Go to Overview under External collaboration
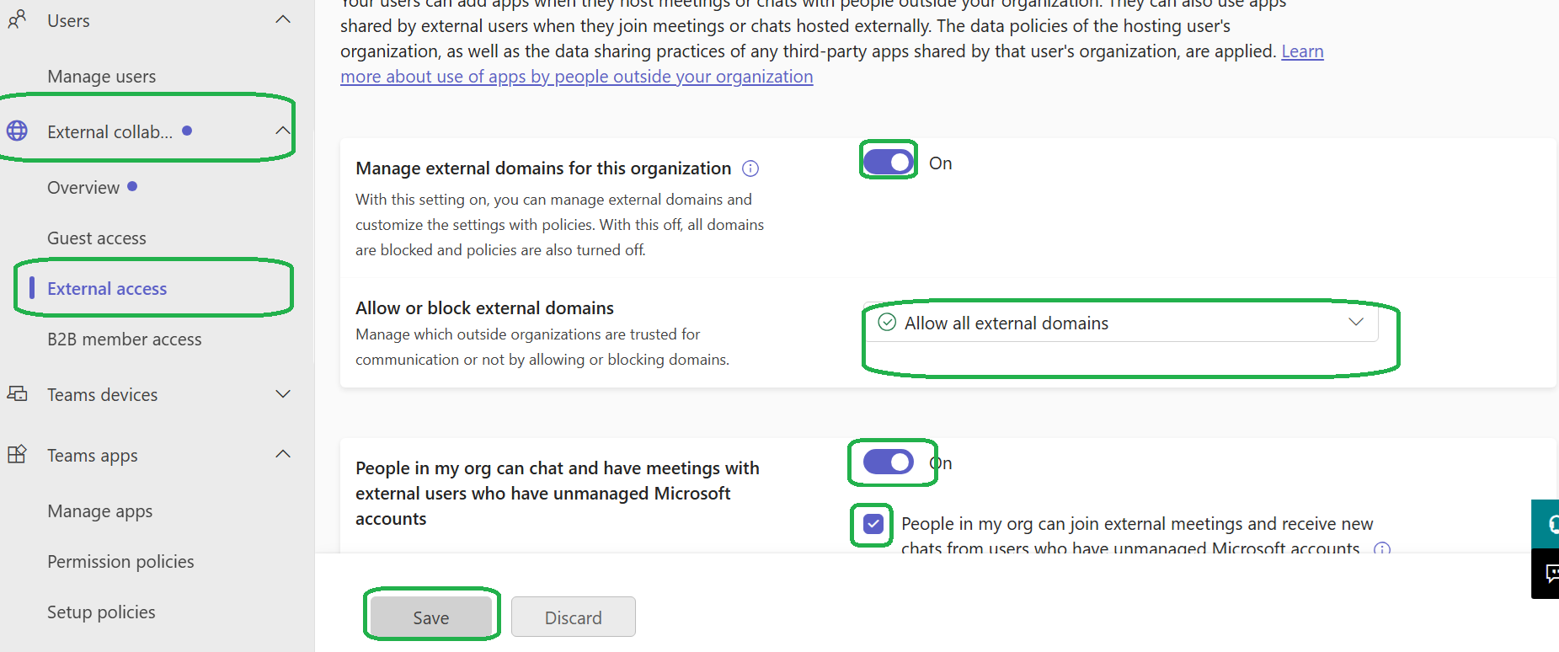The height and width of the screenshot is (652, 1559). [x=83, y=188]
